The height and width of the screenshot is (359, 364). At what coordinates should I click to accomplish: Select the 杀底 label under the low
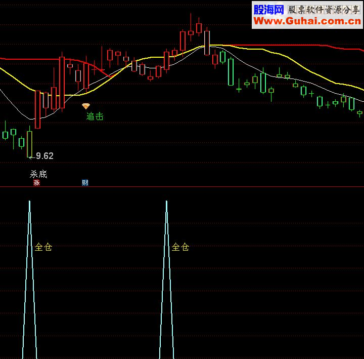pos(38,174)
